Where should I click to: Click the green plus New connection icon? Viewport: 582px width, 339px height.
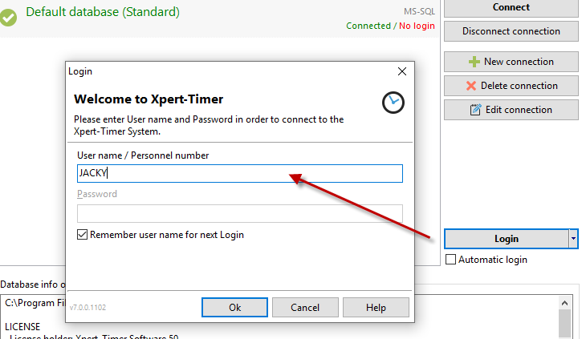coord(474,62)
